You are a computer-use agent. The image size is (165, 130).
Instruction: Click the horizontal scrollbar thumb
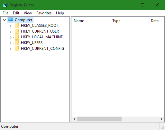click(x=99, y=119)
